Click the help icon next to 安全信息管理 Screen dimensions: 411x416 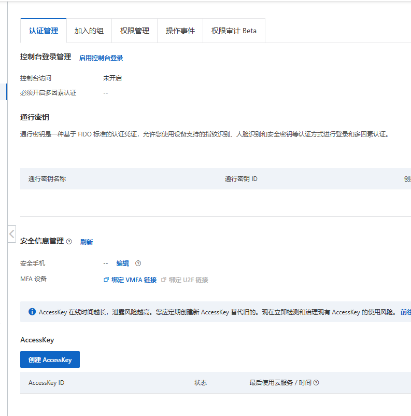coord(69,241)
